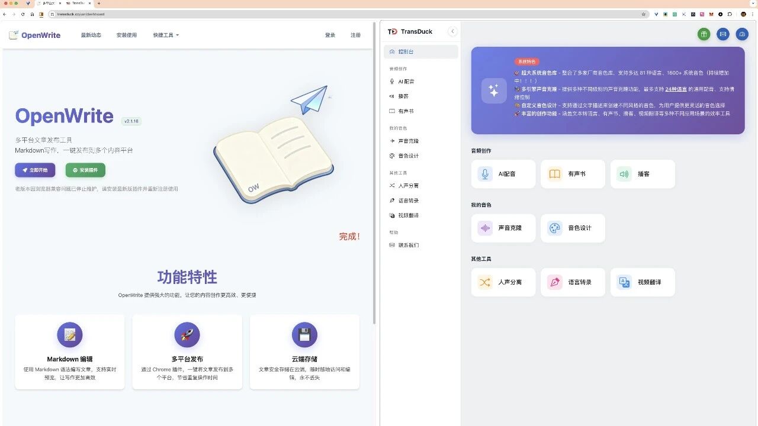The image size is (758, 426).
Task: Click the OpenWrite logo in the navbar
Action: [x=35, y=35]
